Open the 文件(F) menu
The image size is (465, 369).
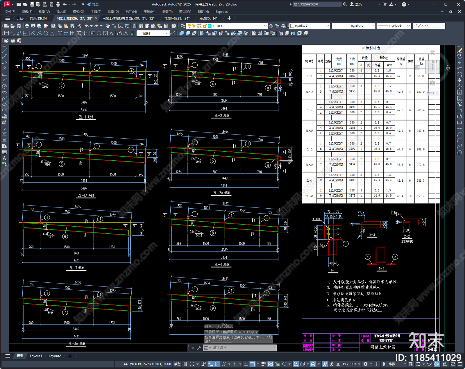click(x=10, y=12)
